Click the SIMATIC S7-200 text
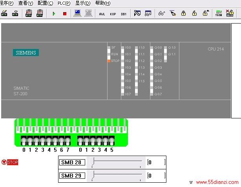The width and height of the screenshot is (241, 187). coord(21,91)
